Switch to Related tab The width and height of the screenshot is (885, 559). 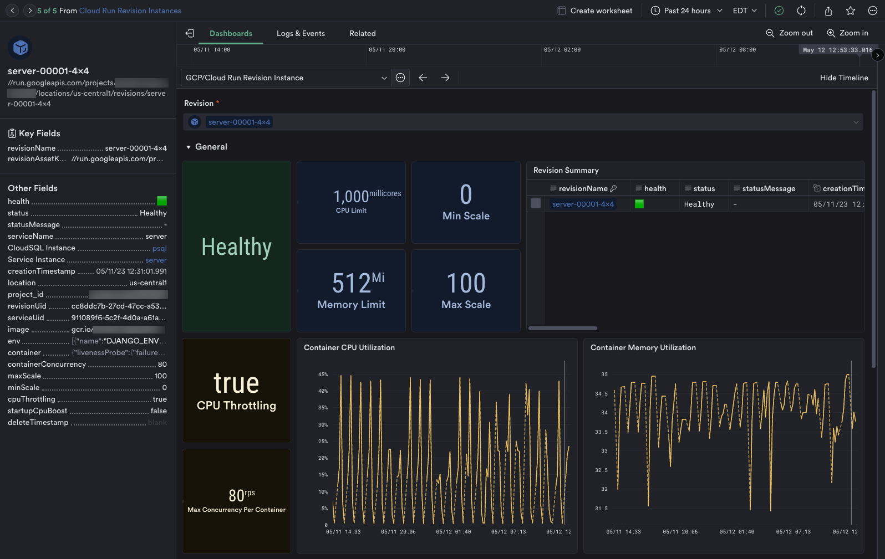point(362,33)
